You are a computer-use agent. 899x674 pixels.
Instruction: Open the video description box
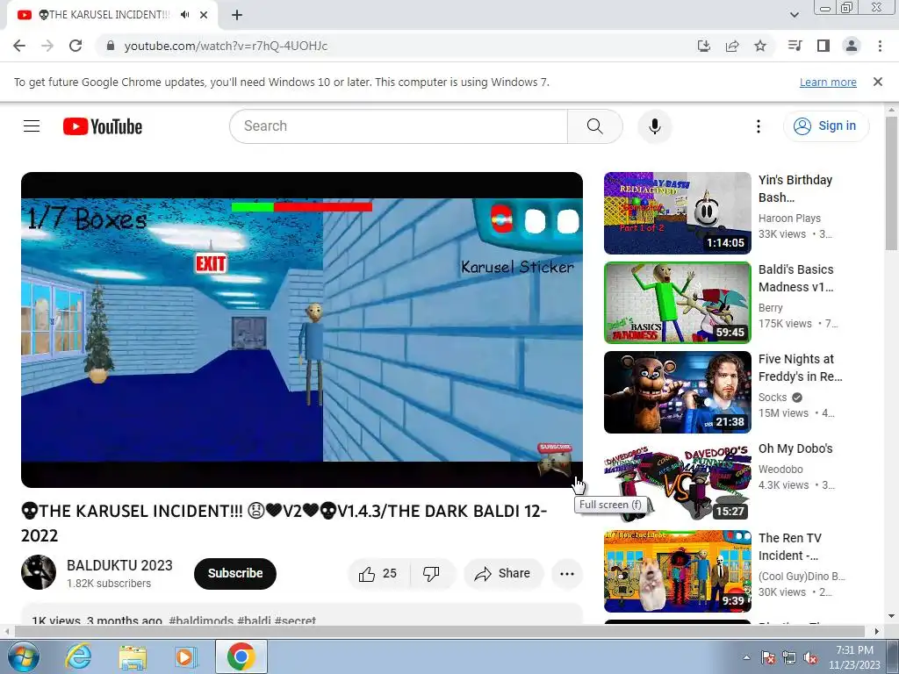pyautogui.click(x=302, y=614)
